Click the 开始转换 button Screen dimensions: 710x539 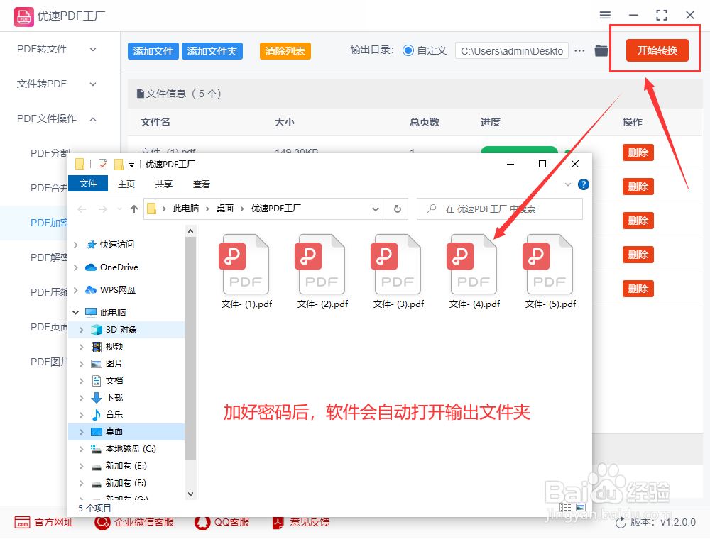coord(656,50)
